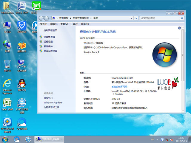The width and height of the screenshot is (191, 143).
Task: Select the Windows 7 旗舰版 text
Action: 93,43
